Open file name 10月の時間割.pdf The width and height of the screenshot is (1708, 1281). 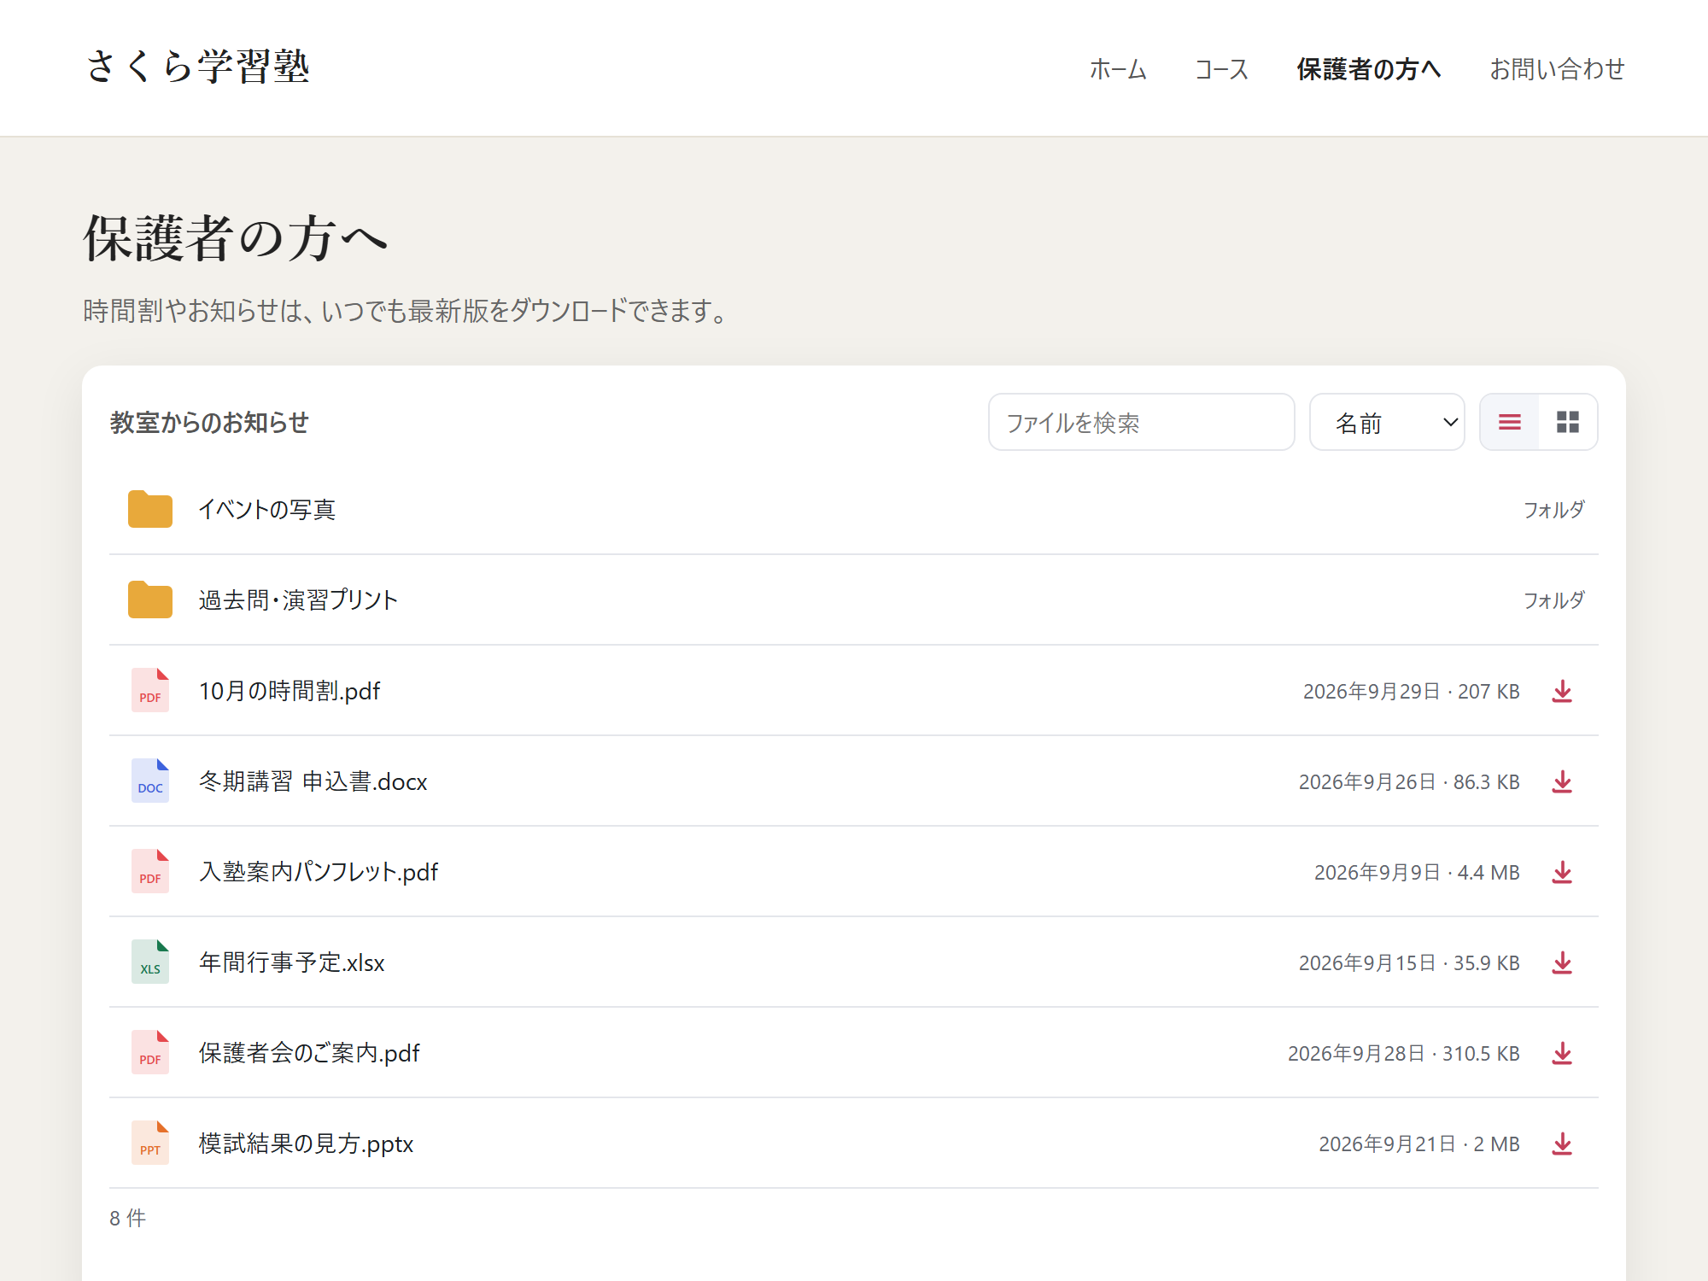tap(290, 691)
